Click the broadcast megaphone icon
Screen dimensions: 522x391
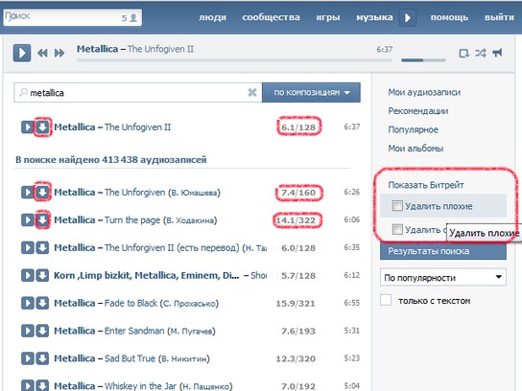pos(497,53)
